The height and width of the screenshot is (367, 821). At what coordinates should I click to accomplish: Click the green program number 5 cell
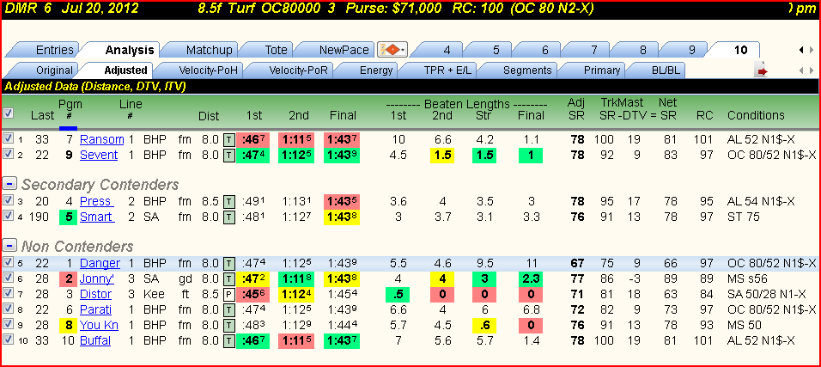click(x=68, y=217)
